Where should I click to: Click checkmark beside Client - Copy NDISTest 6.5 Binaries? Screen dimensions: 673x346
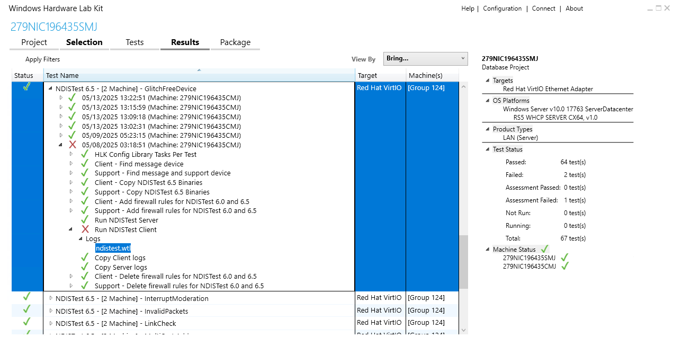85,182
